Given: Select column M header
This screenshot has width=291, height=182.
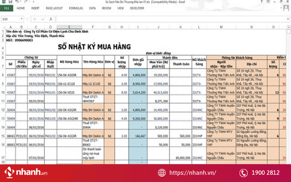Looking at the screenshot, I should 221,27.
